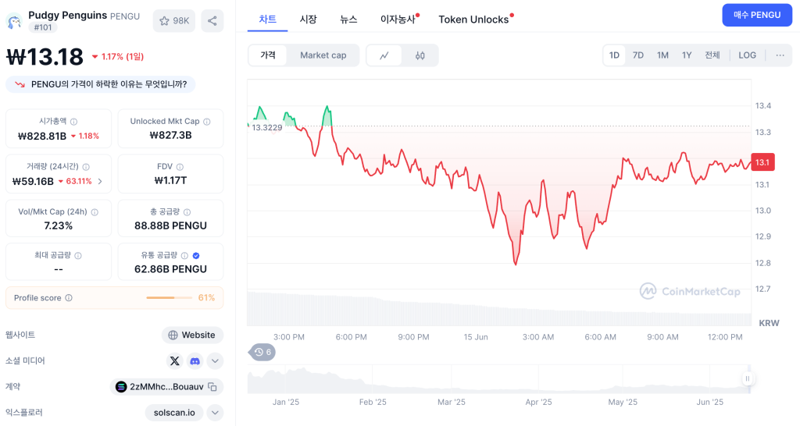Click the Pudgy Penguins penguin logo

[14, 21]
